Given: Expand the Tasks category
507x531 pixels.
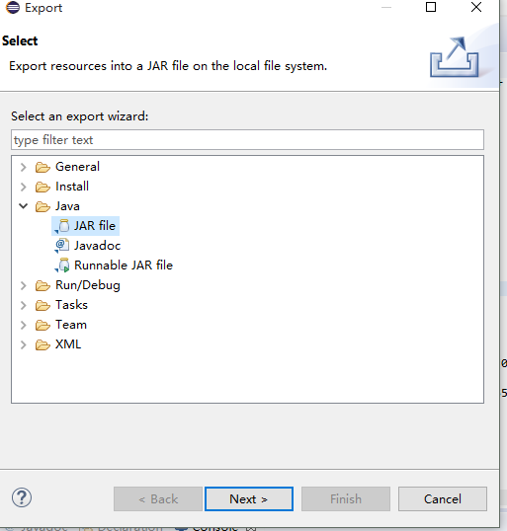Looking at the screenshot, I should click(x=23, y=305).
